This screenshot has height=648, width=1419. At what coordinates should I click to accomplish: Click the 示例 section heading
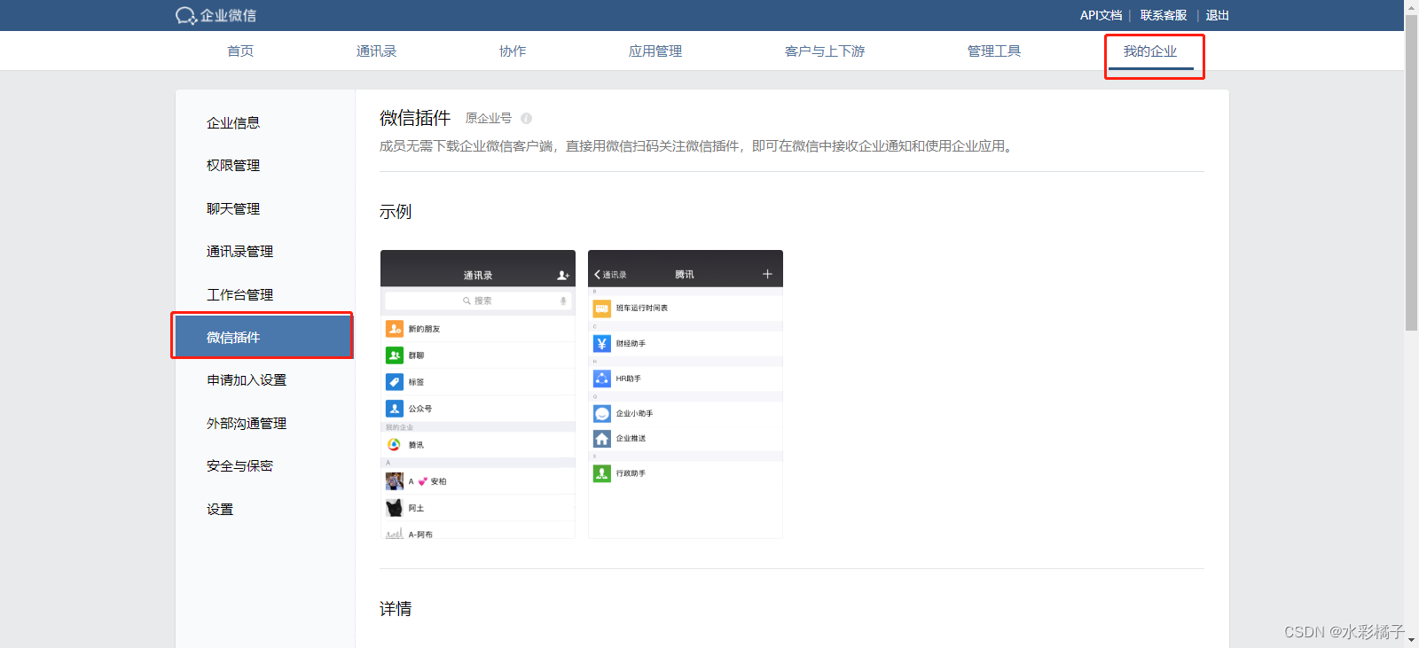pos(396,212)
